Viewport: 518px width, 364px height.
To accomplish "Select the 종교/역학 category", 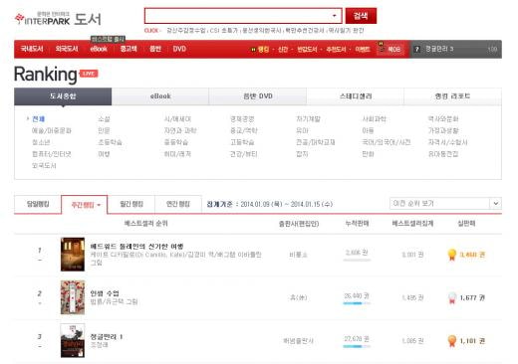I will point(244,130).
